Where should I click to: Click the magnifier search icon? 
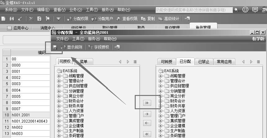pyautogui.click(x=236, y=10)
